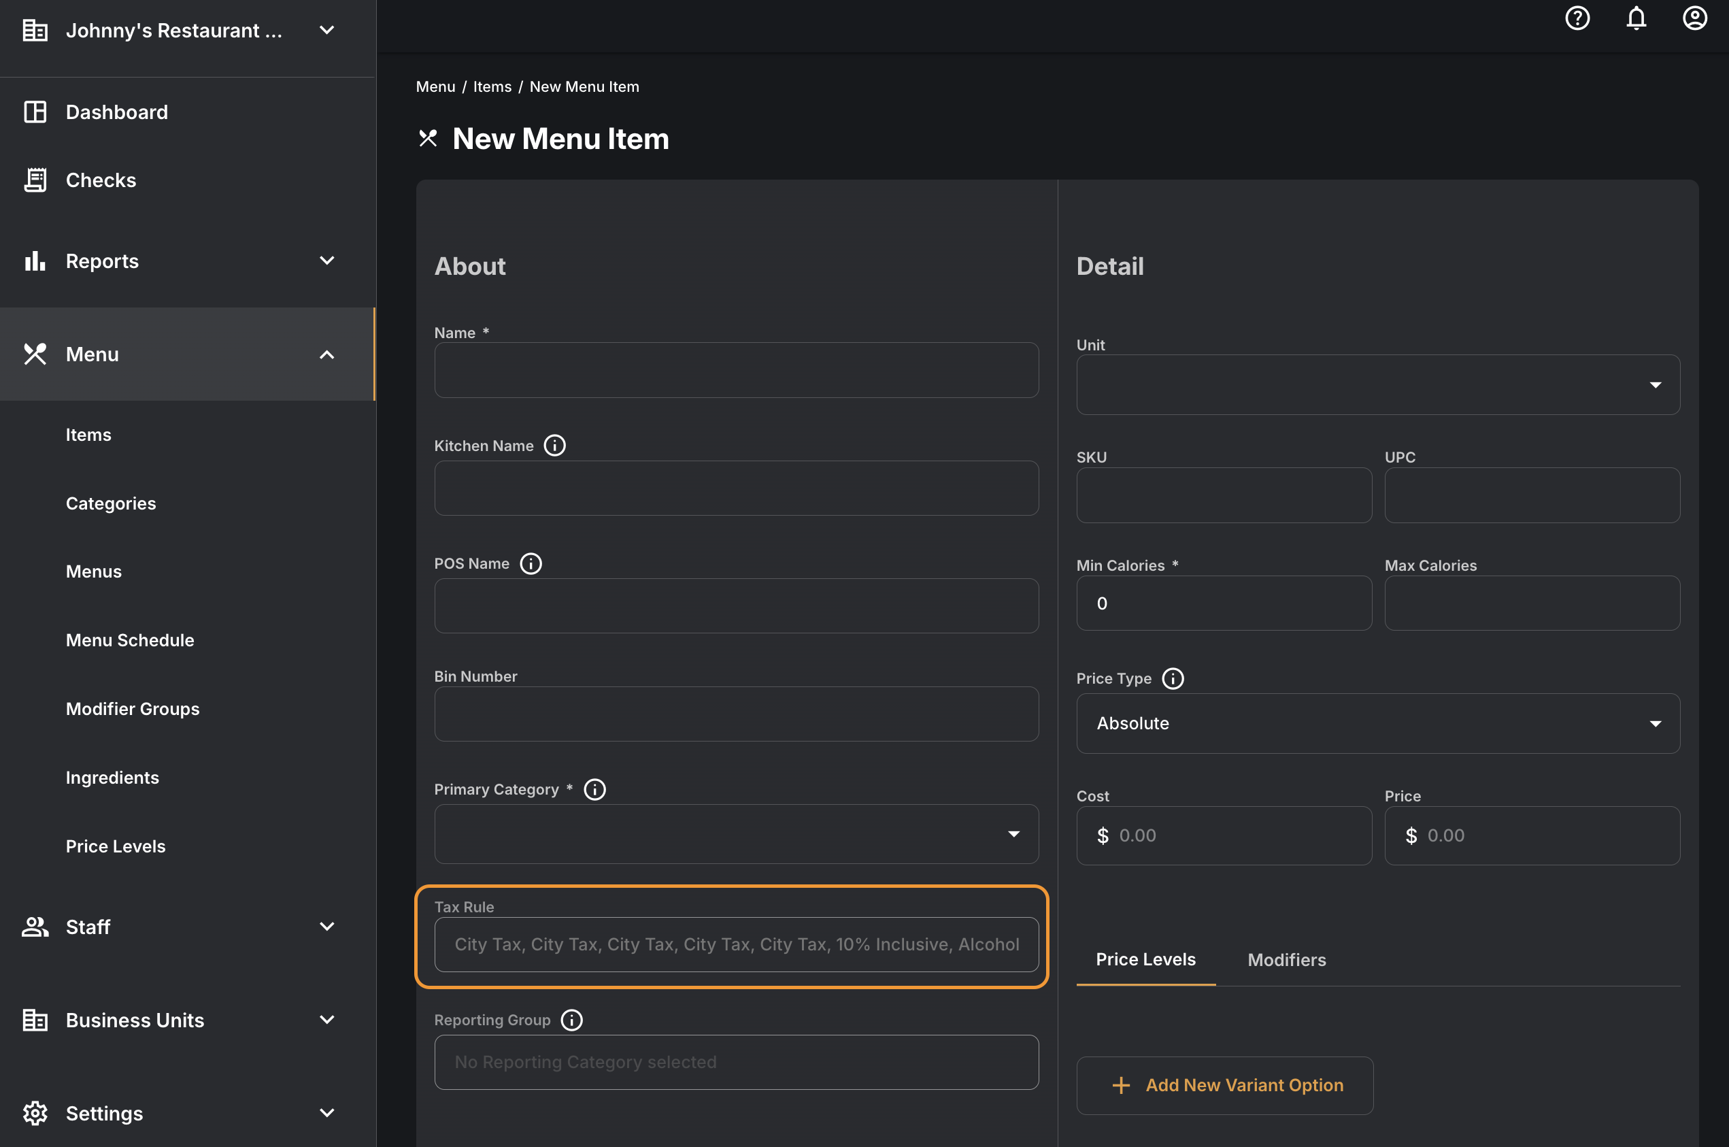Collapse the Menu section chevron
The height and width of the screenshot is (1147, 1729).
pyautogui.click(x=327, y=354)
